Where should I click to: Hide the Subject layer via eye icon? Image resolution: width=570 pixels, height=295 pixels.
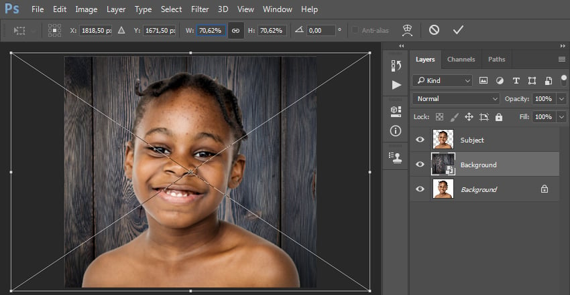coord(420,140)
